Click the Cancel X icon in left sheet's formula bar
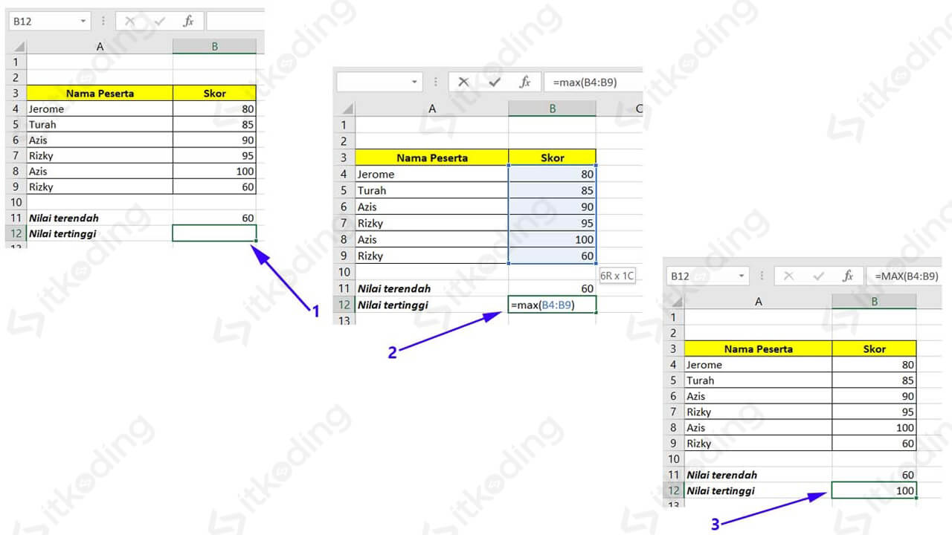Viewport: 952px width, 535px height. point(130,22)
